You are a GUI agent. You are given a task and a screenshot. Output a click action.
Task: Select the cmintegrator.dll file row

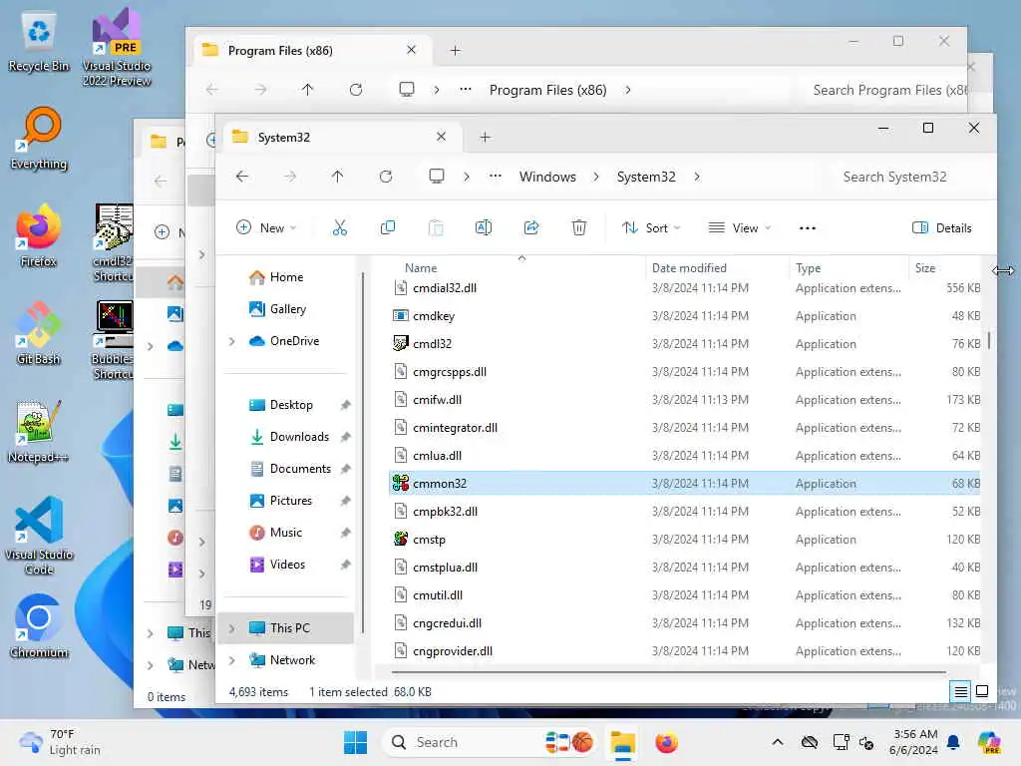click(684, 427)
